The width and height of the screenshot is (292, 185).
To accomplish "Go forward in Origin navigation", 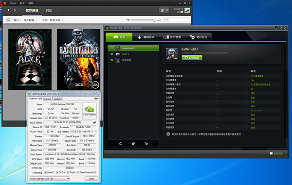I will 15,10.
